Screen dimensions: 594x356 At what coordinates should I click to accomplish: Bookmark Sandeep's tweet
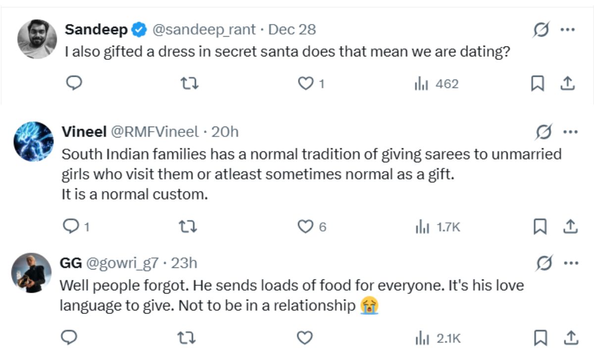click(537, 84)
